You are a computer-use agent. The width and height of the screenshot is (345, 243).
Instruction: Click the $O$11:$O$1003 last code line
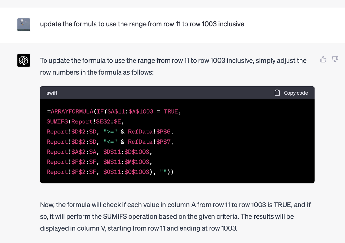tap(110, 172)
